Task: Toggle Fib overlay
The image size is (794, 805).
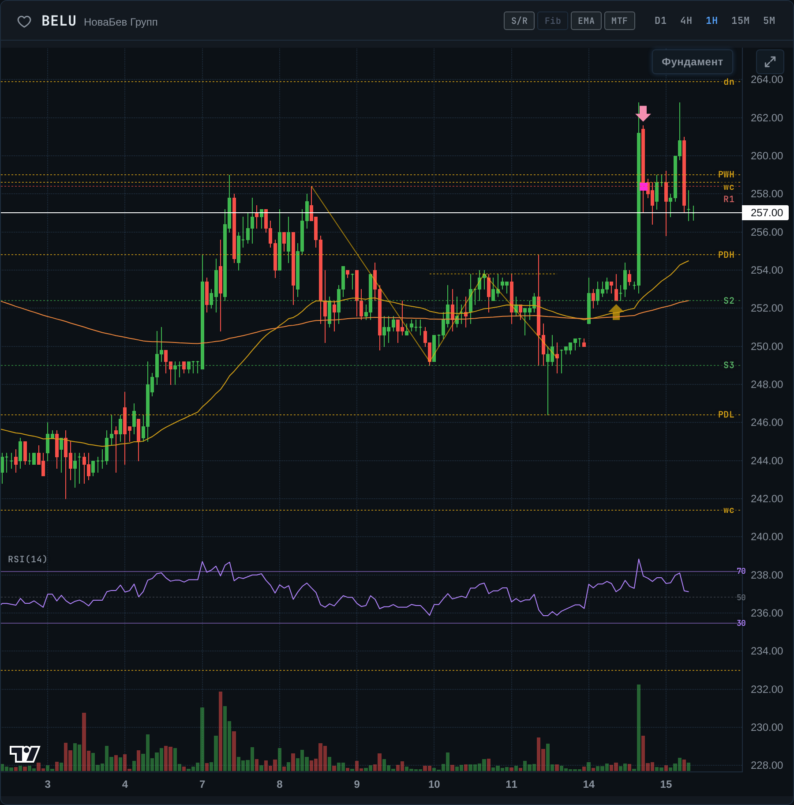Action: coord(553,21)
